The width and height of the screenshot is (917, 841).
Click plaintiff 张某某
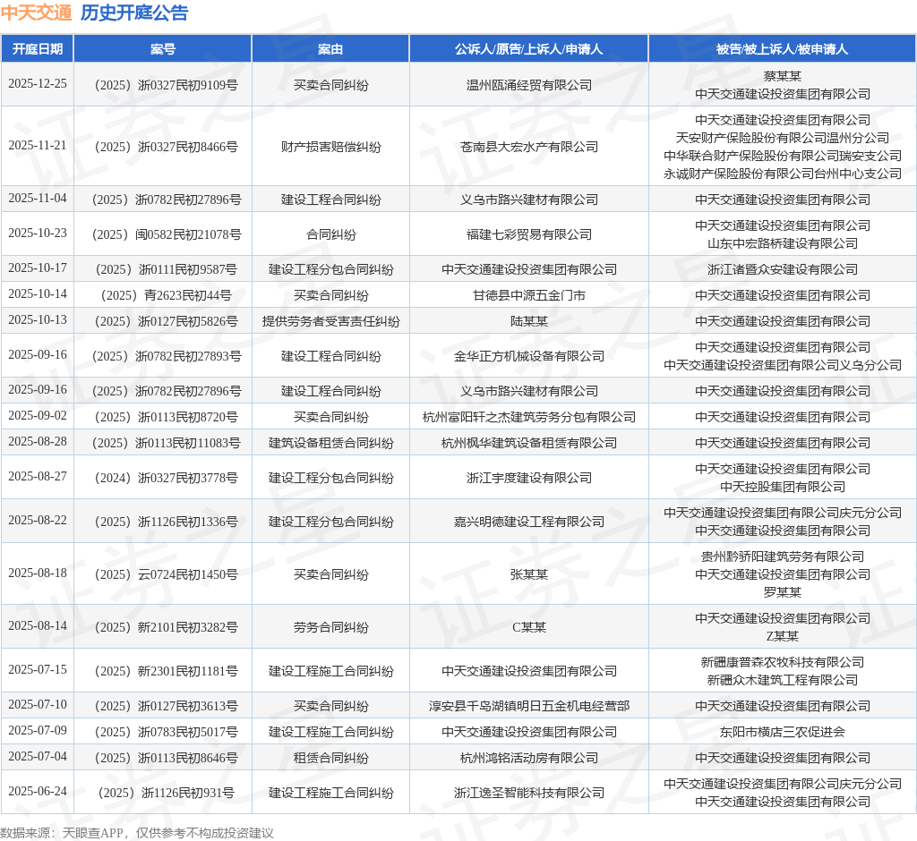click(528, 574)
